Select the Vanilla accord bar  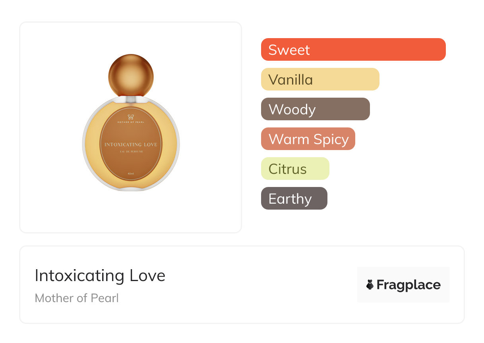[320, 79]
